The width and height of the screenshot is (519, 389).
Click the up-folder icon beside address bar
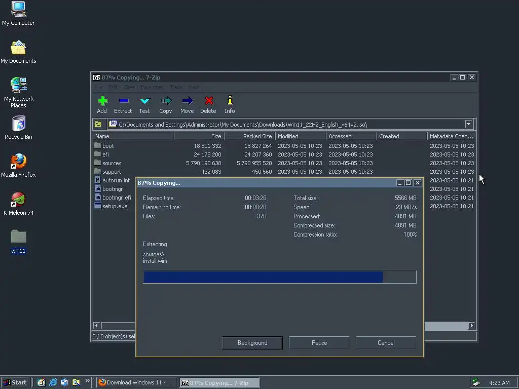98,125
